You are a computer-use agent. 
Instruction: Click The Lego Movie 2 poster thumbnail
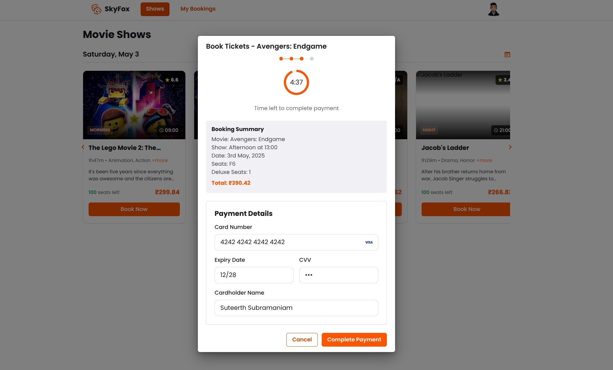coord(134,105)
